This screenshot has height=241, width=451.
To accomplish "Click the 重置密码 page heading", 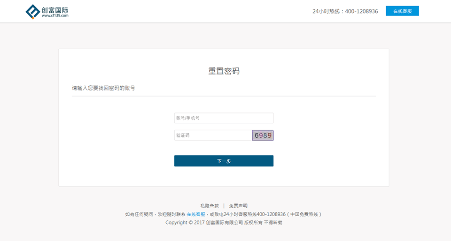I will click(224, 71).
